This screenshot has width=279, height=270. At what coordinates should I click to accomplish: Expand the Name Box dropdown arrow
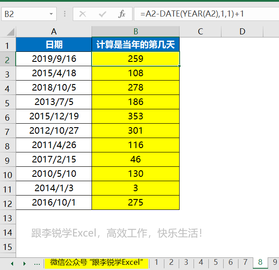point(51,14)
